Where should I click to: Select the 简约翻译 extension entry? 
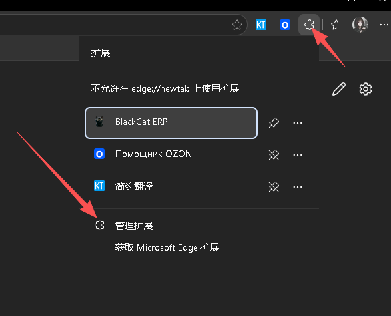click(x=171, y=186)
